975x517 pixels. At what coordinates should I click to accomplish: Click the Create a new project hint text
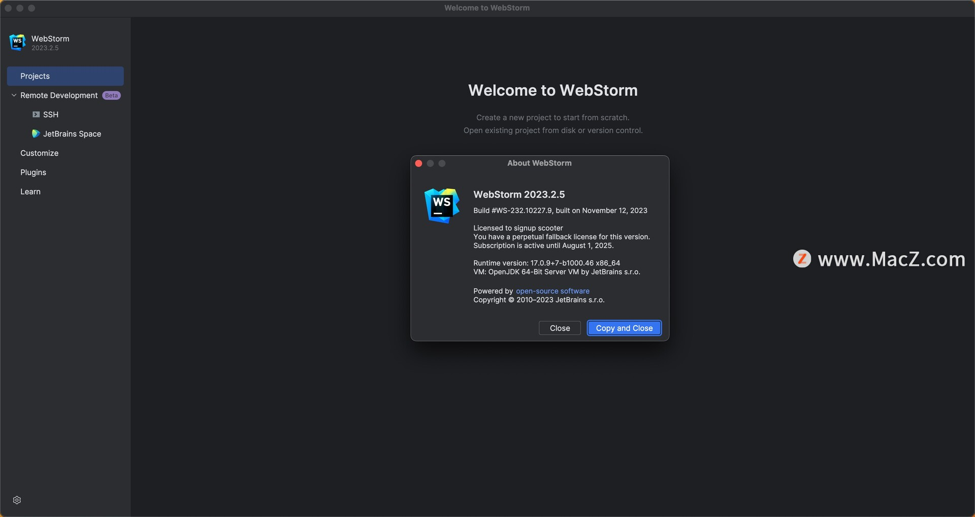point(552,118)
